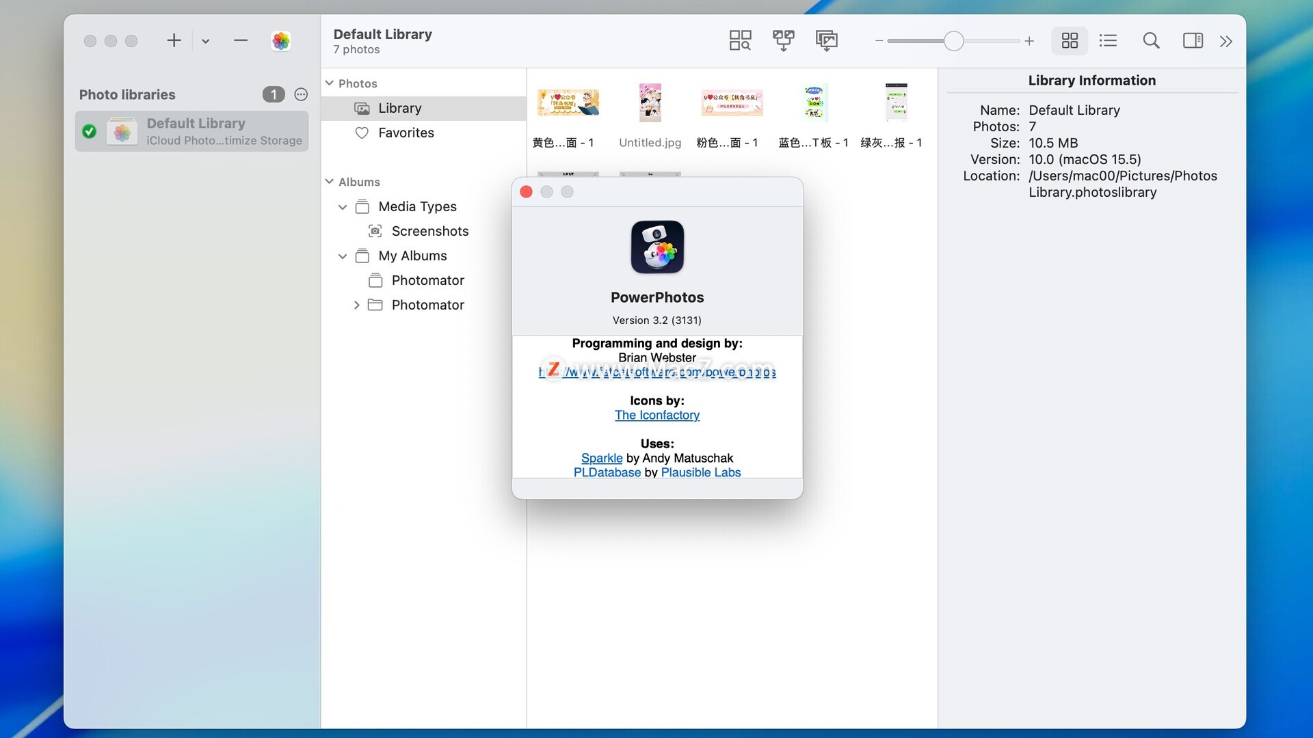Click the convert library images icon
The image size is (1313, 738).
click(826, 41)
